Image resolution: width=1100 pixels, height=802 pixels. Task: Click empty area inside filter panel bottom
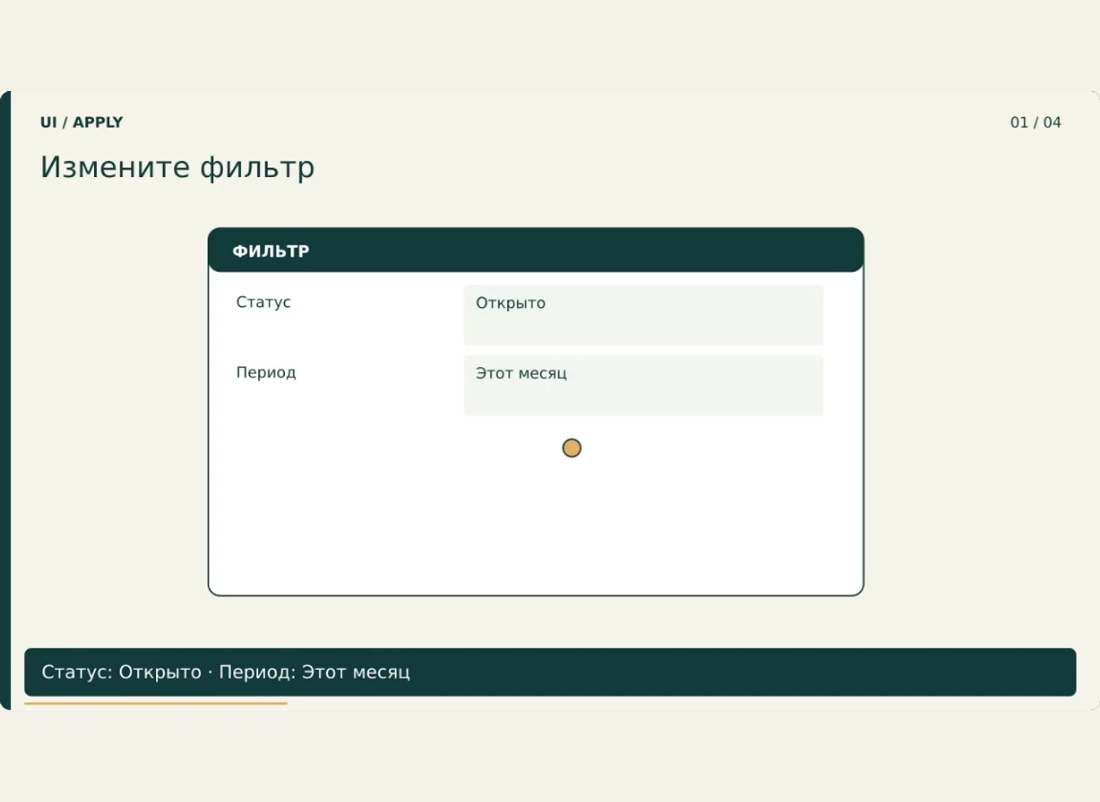535,527
